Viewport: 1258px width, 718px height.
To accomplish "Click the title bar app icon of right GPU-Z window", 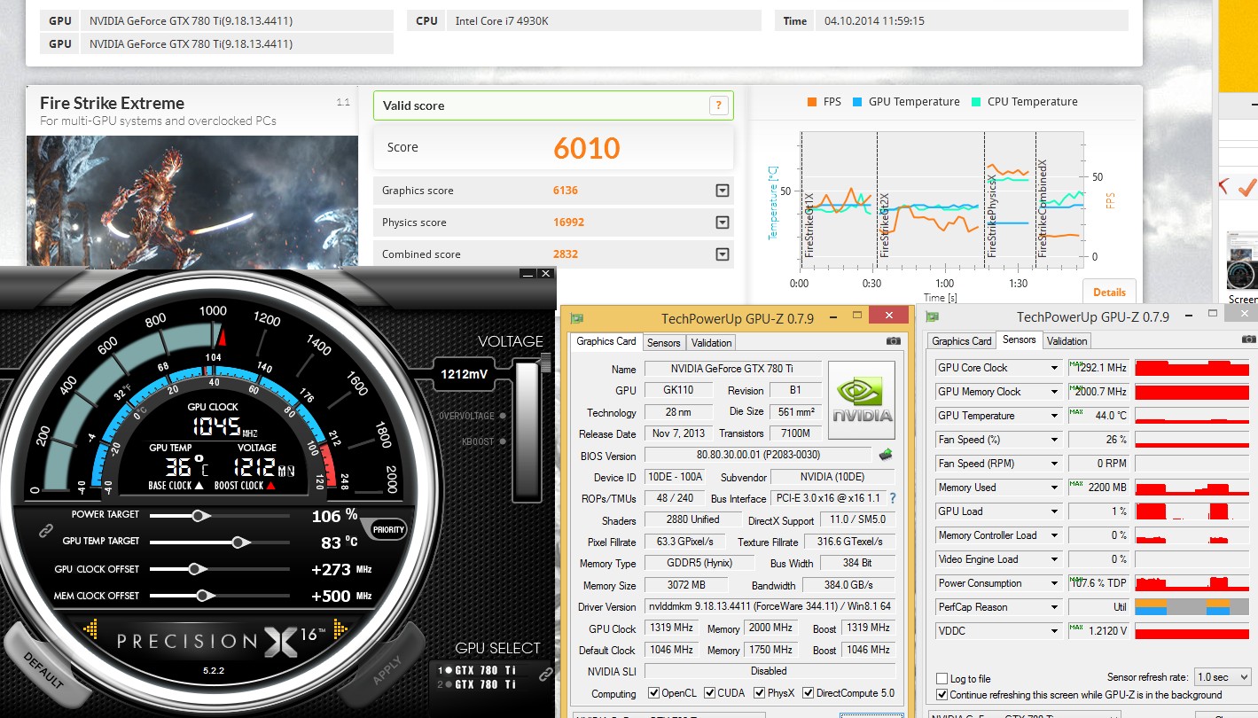I will 932,316.
